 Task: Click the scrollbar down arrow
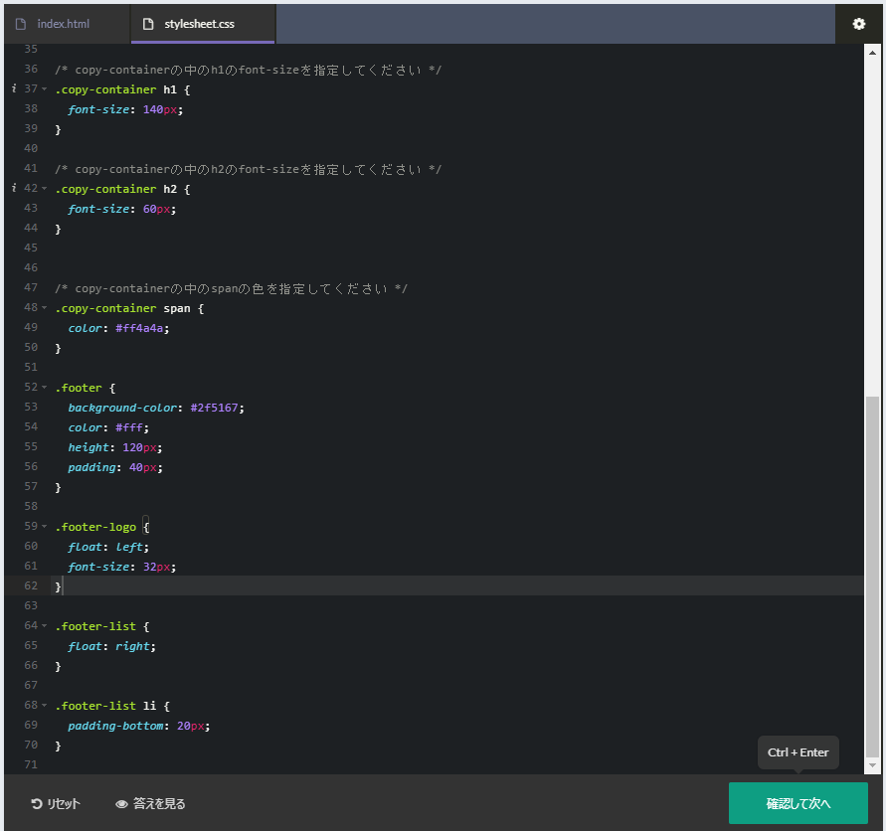click(872, 765)
